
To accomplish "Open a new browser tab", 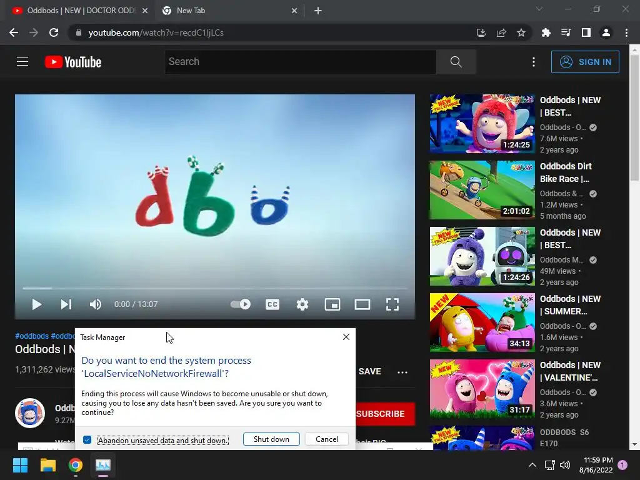I will coord(318,11).
